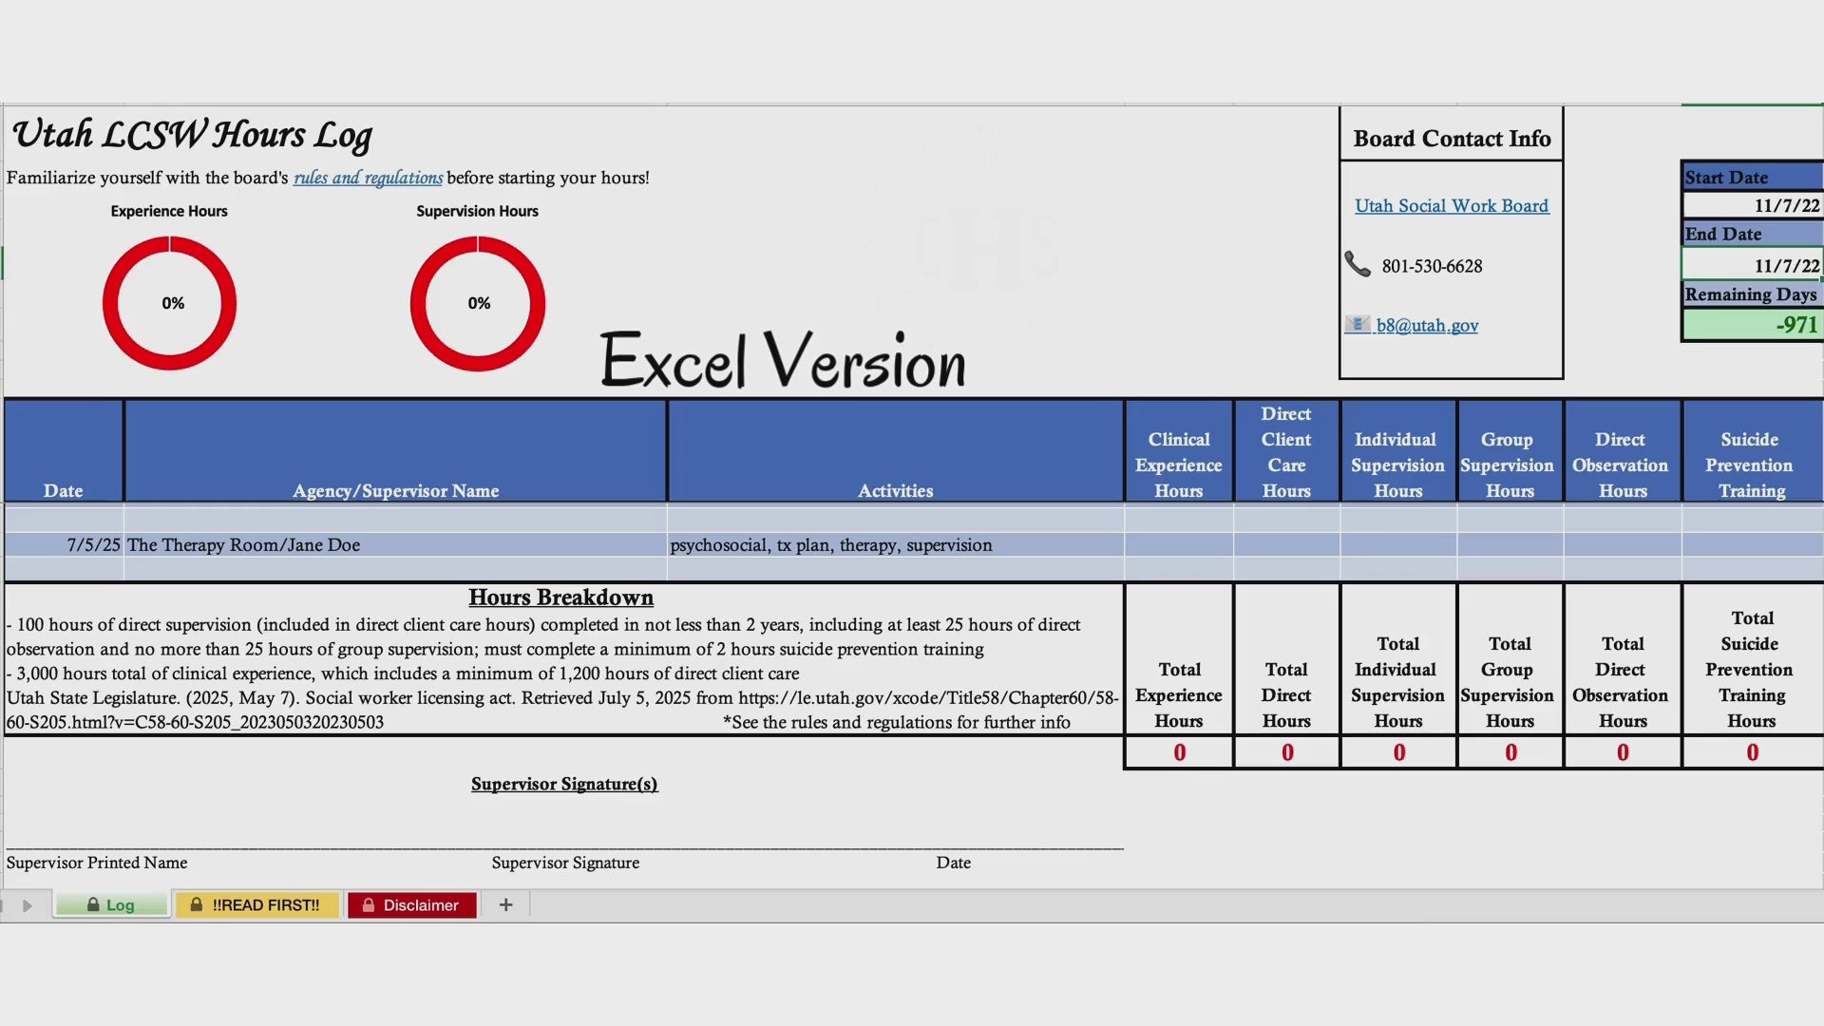
Task: Select the Clinical Experience Hours cell for 7/5/25
Action: pyautogui.click(x=1179, y=544)
